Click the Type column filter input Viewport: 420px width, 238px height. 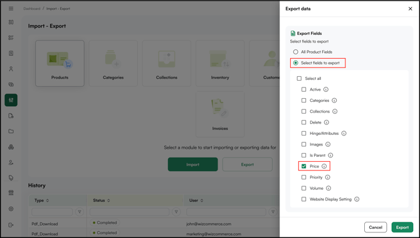click(x=52, y=212)
